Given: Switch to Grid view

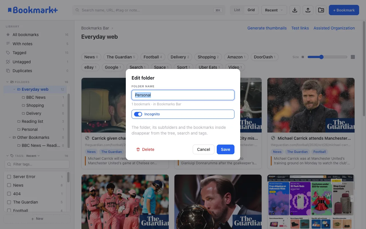Looking at the screenshot, I should [x=251, y=10].
